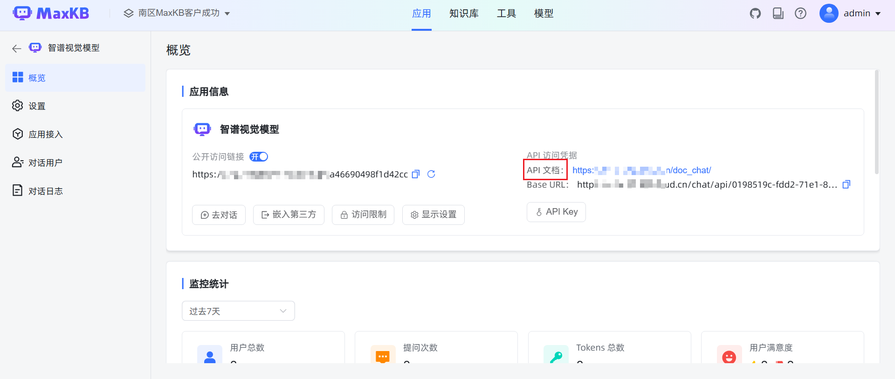Click the 去对话 button

click(x=219, y=215)
